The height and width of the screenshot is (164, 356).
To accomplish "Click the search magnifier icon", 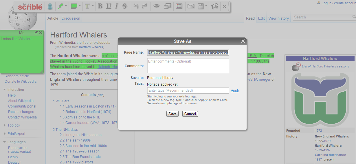I will pos(354,17).
